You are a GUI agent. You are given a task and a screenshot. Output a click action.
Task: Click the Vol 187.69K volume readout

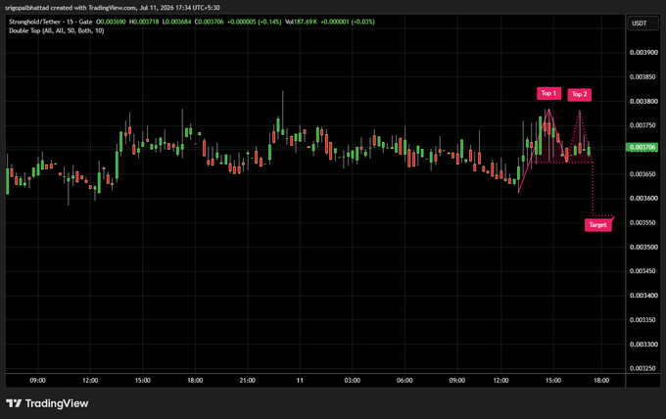point(301,22)
